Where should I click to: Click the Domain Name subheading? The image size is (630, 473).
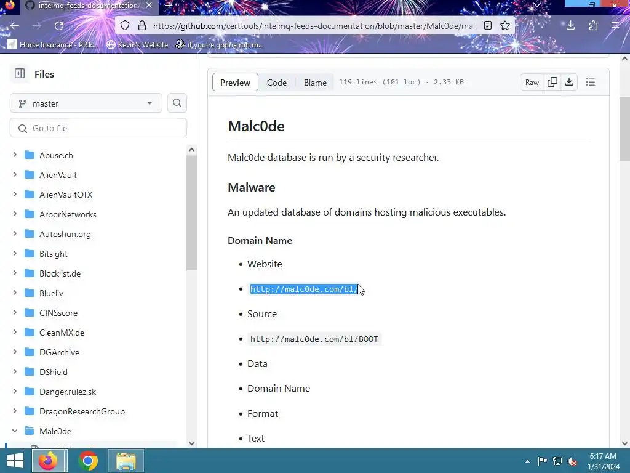coord(260,240)
